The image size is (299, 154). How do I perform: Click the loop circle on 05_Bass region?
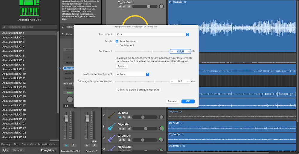coord(181,111)
